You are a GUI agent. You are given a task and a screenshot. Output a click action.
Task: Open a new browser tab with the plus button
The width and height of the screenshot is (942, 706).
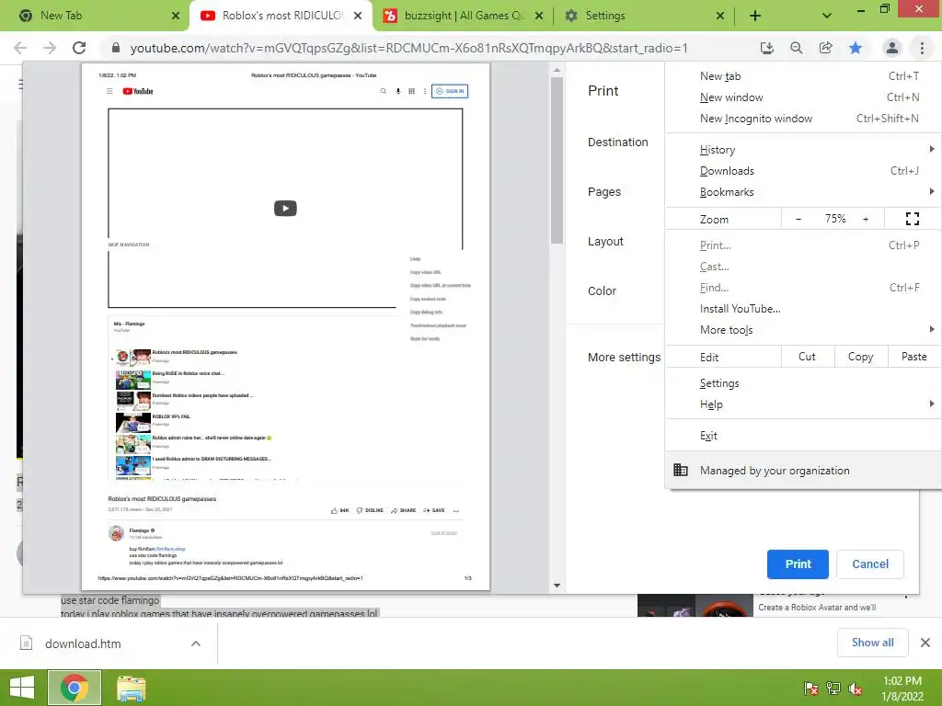[755, 16]
